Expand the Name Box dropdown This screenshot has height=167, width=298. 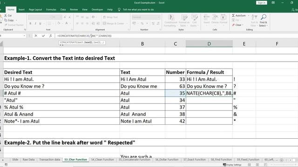[x=24, y=36]
